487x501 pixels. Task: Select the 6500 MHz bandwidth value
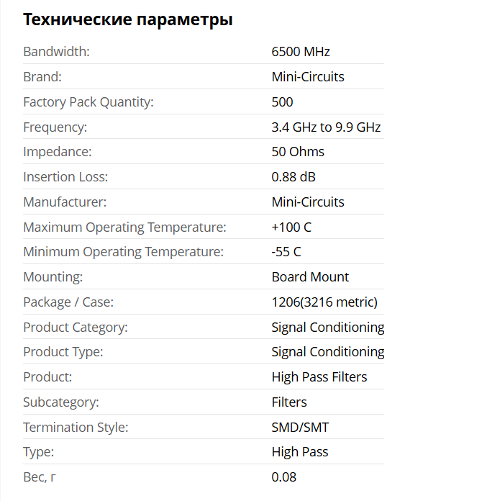tap(301, 52)
